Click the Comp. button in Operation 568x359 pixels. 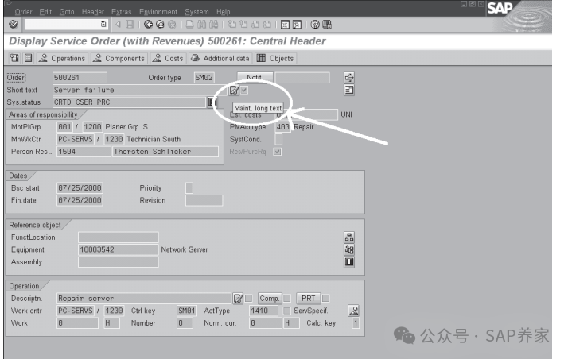coord(270,299)
